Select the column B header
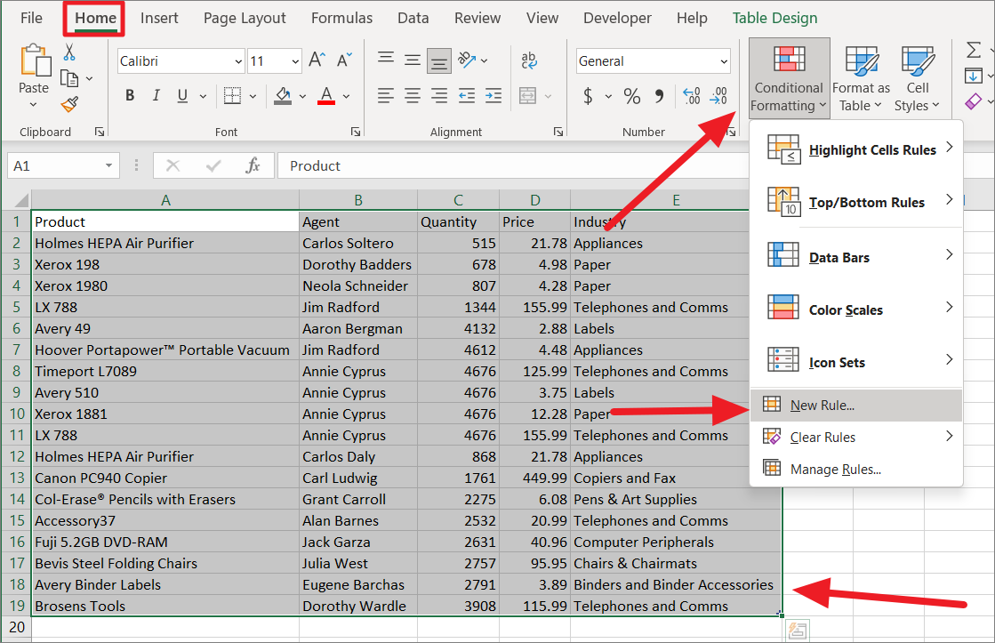The height and width of the screenshot is (643, 995). 357,200
